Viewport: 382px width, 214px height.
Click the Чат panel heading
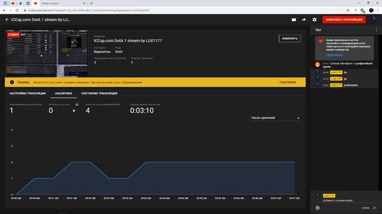coord(318,30)
